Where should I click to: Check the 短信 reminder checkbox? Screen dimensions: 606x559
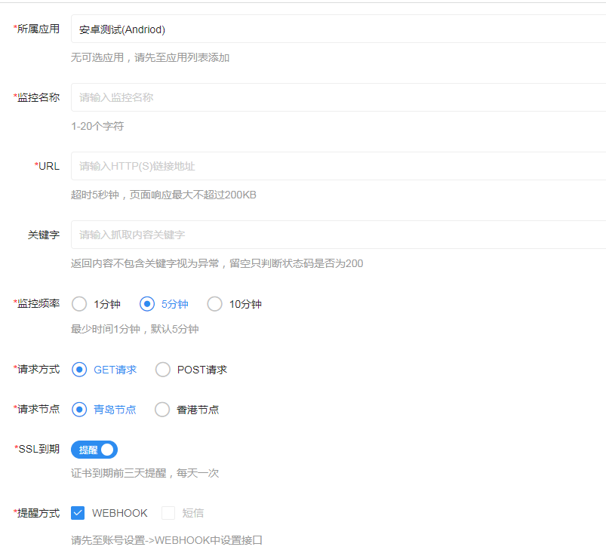168,513
